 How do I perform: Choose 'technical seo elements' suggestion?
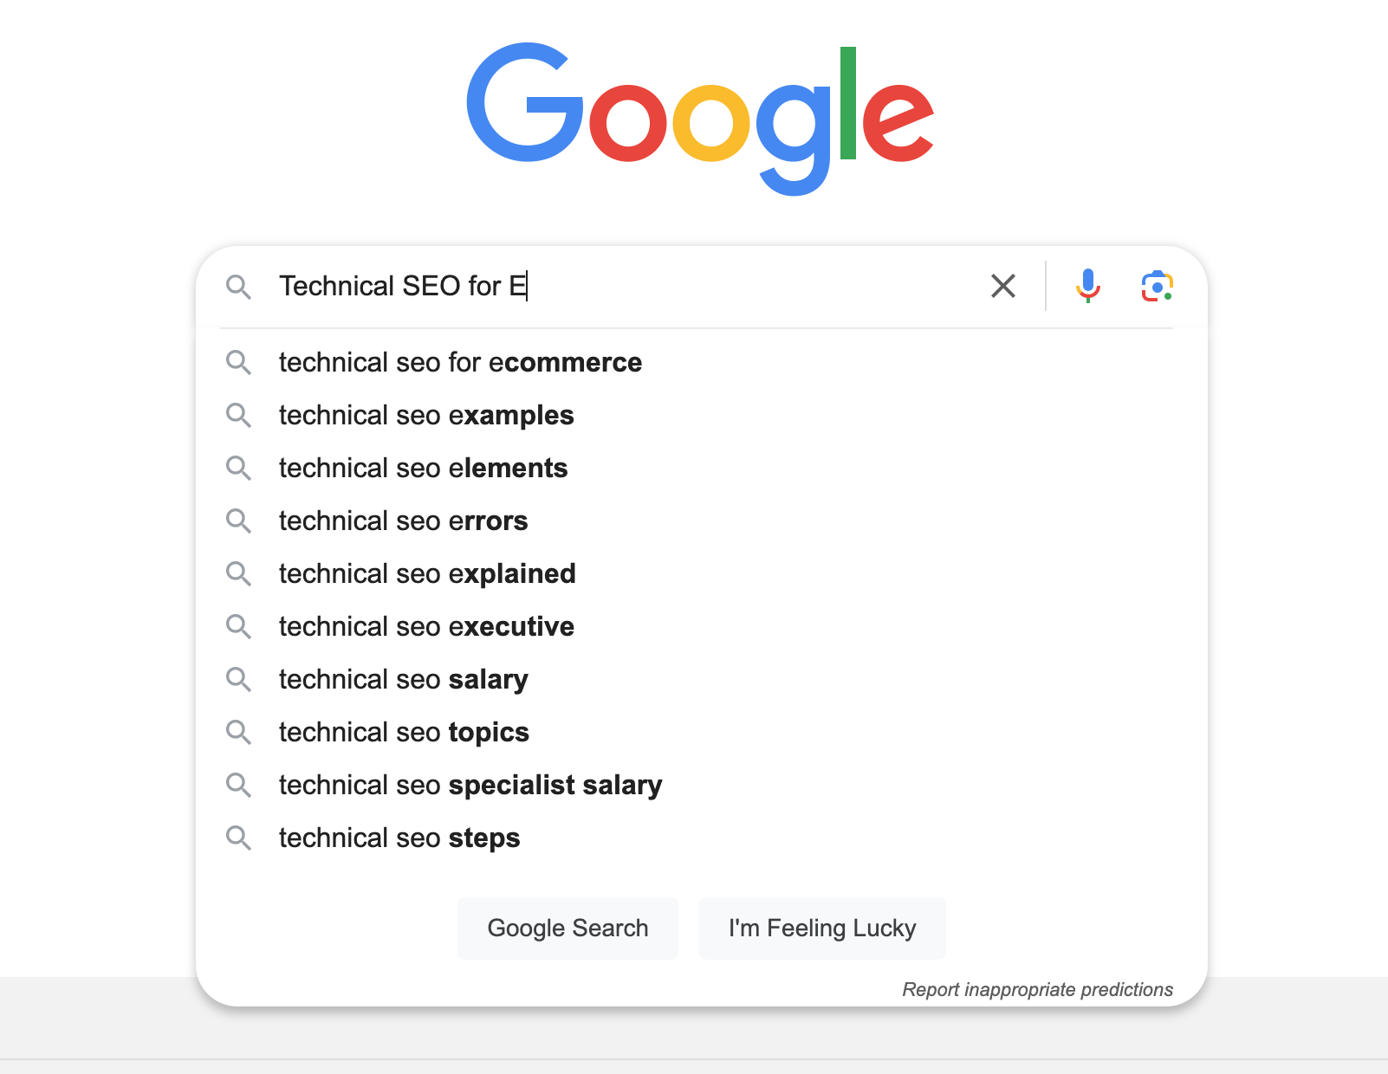[423, 468]
